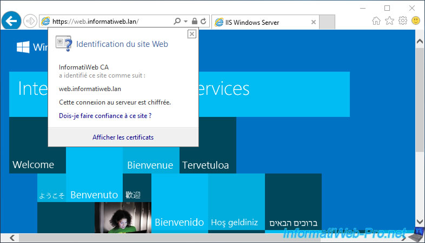Select the IIS Windows Server tab
The height and width of the screenshot is (243, 425).
point(265,22)
